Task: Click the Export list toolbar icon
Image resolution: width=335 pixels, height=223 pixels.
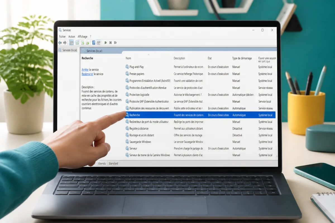Action: click(87, 43)
